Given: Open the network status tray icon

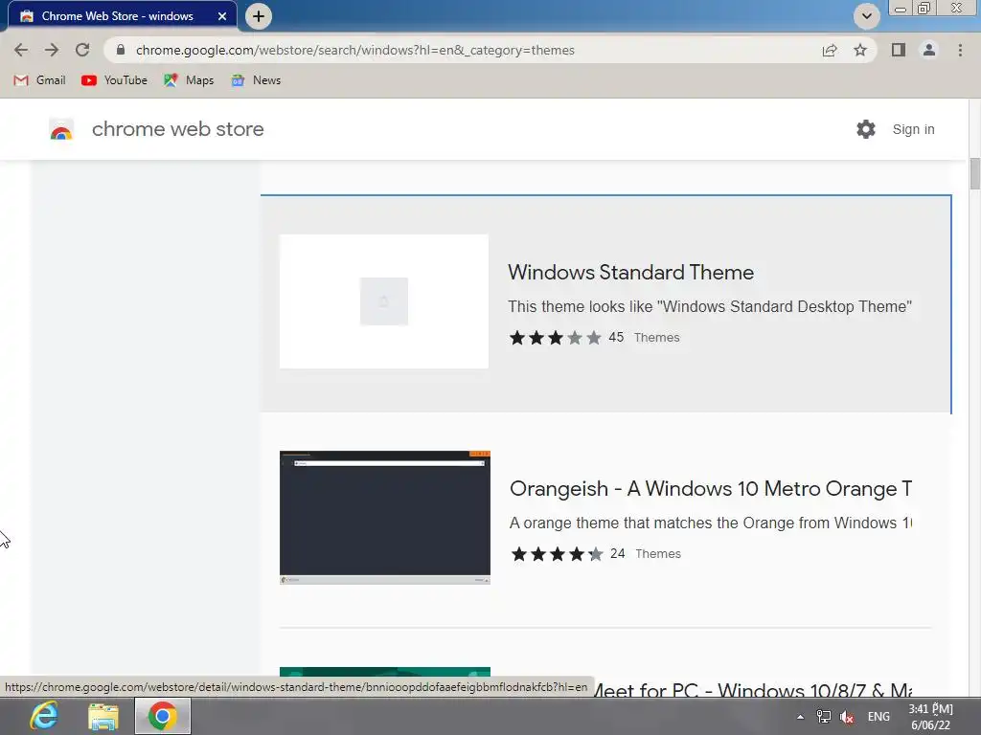Looking at the screenshot, I should 823,717.
